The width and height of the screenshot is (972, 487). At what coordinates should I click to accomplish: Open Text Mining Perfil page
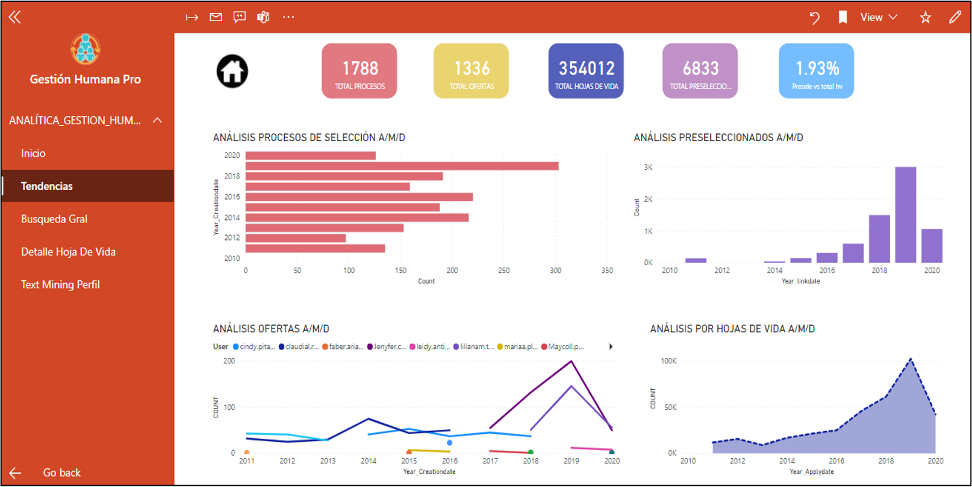tap(60, 284)
